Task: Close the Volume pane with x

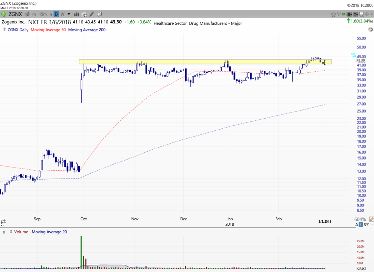Action: pos(4,232)
